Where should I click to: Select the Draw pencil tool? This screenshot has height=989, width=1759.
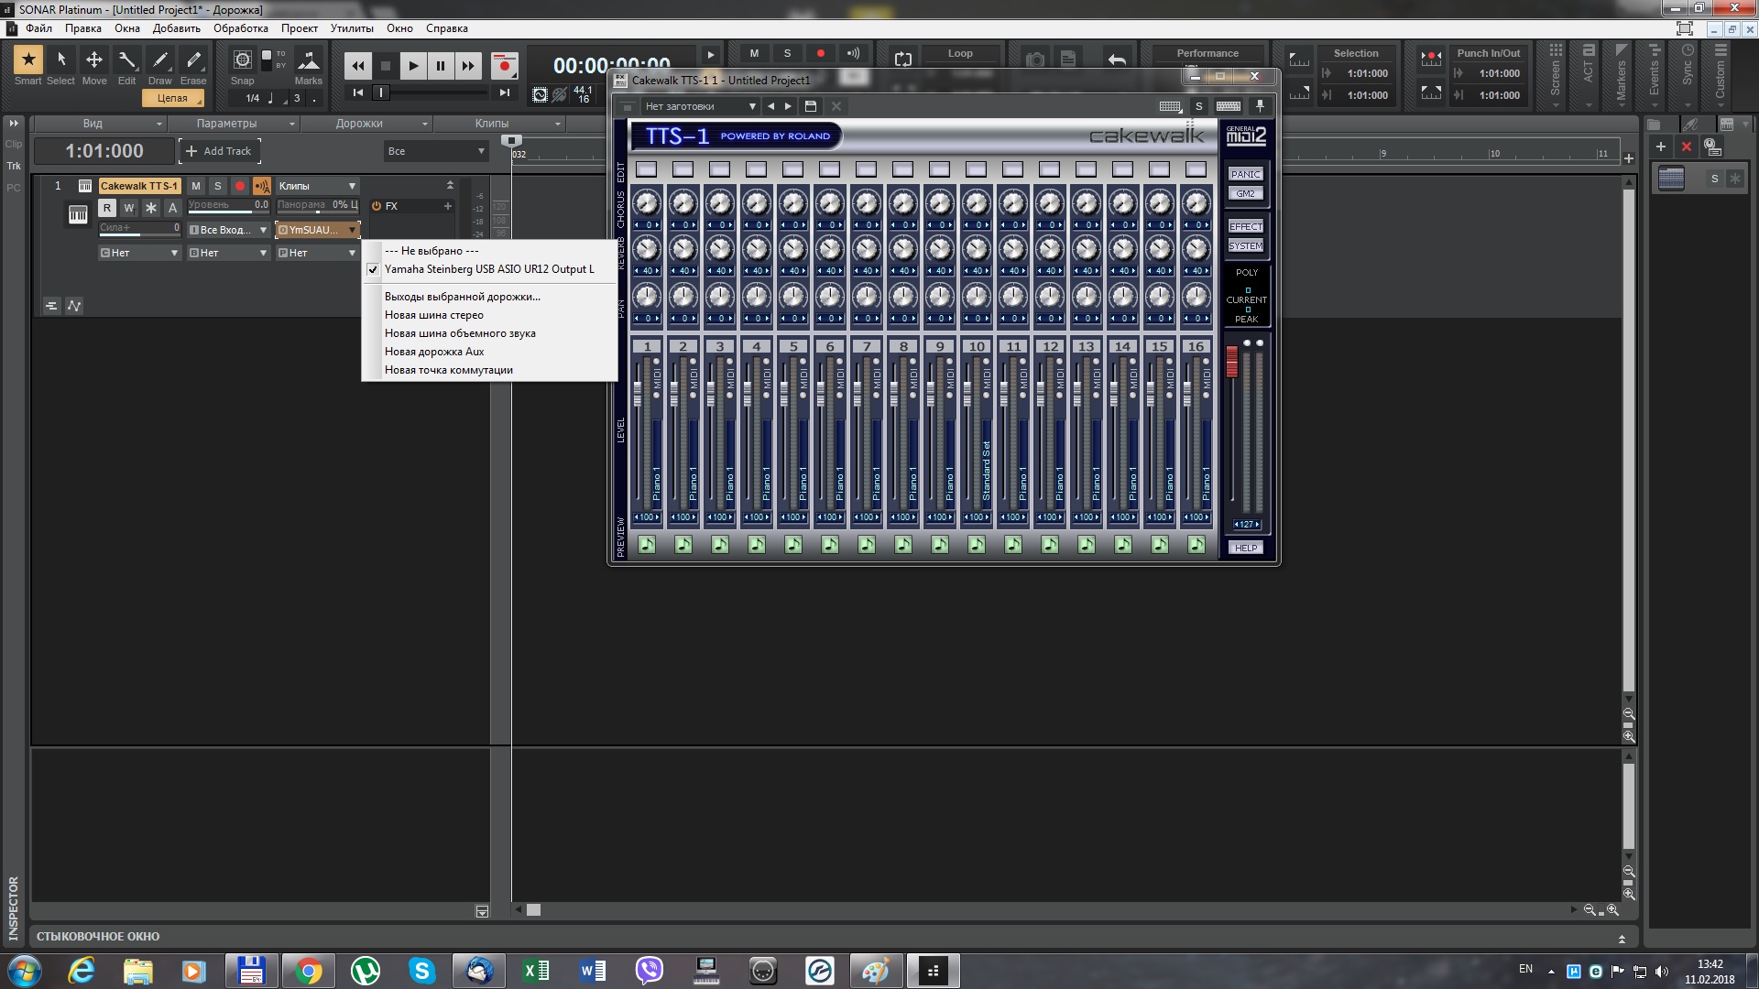[159, 60]
